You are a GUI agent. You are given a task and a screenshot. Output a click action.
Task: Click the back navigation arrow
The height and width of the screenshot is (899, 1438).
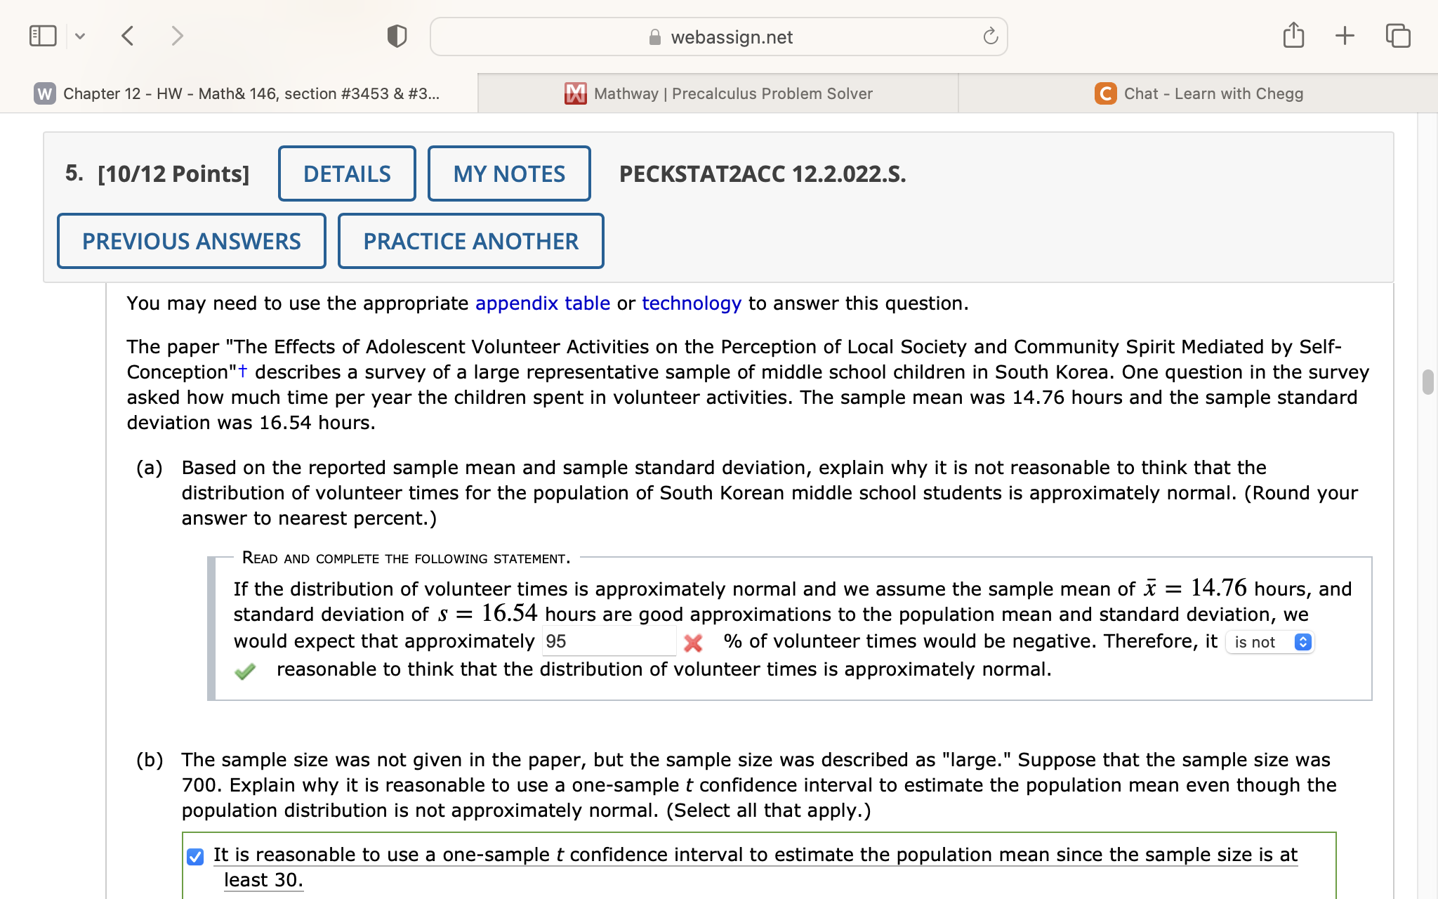[x=128, y=36]
